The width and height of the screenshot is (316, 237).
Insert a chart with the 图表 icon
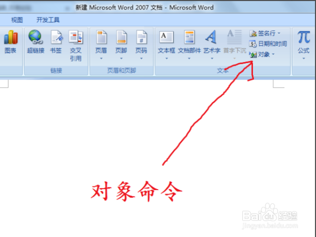pos(11,37)
